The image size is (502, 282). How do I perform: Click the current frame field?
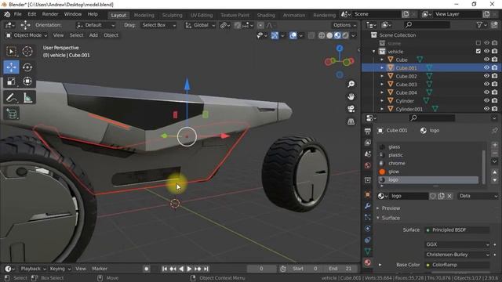[x=261, y=269]
